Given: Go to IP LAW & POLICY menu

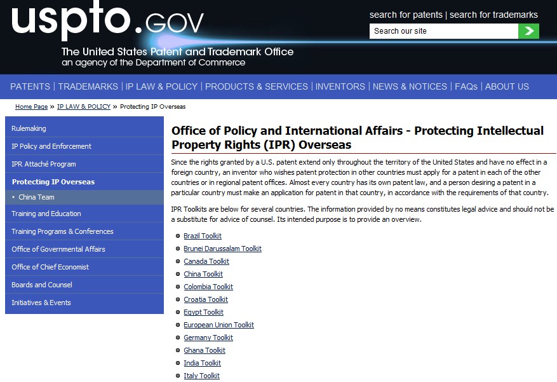Looking at the screenshot, I should (x=161, y=86).
